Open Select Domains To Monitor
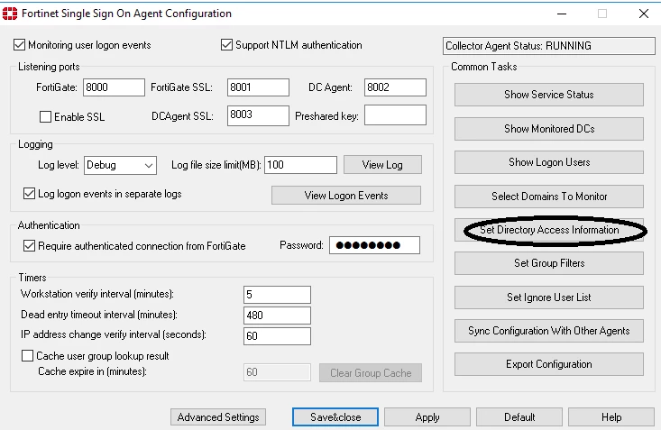This screenshot has width=661, height=430. [x=549, y=197]
